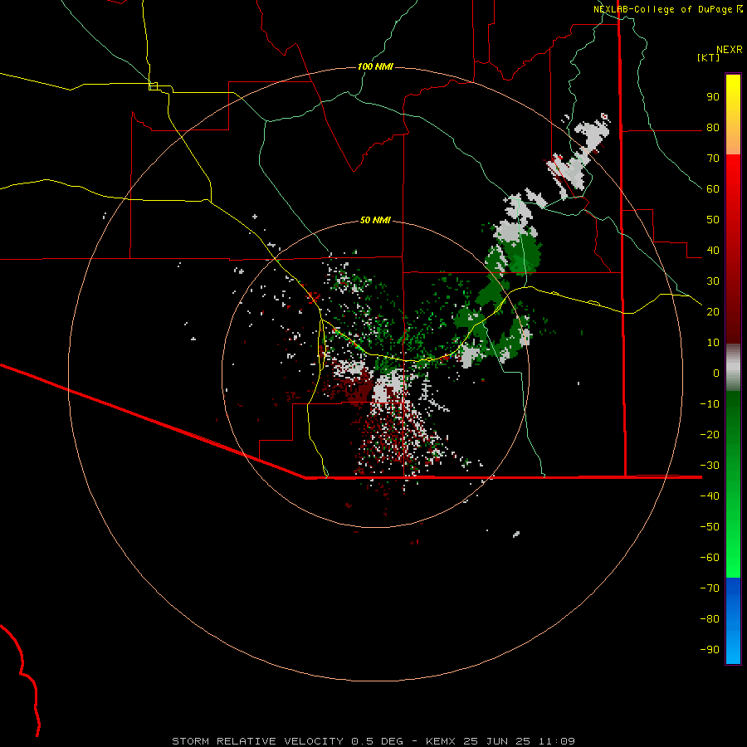The image size is (747, 747).
Task: Click the [KT] units label
Action: pyautogui.click(x=708, y=57)
